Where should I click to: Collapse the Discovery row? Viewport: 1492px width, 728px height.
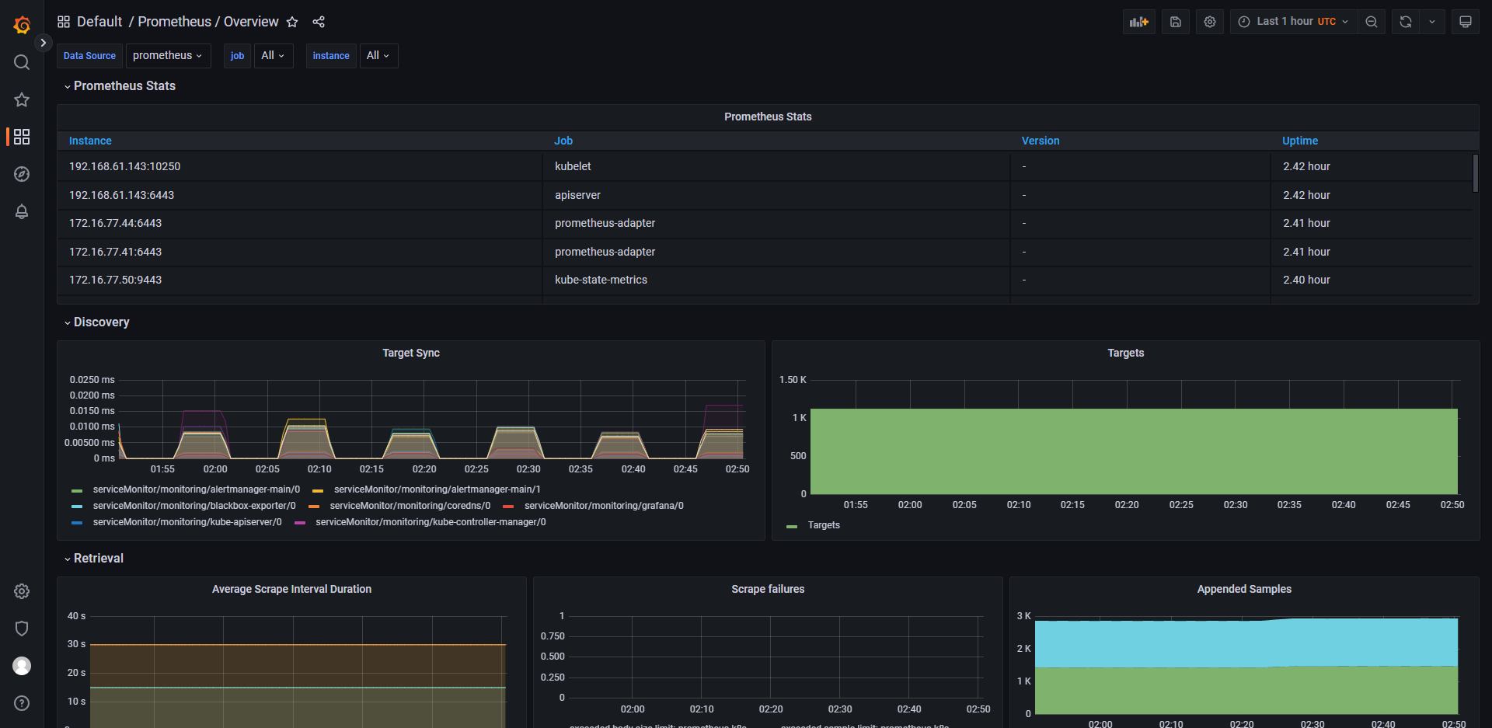pyautogui.click(x=101, y=322)
